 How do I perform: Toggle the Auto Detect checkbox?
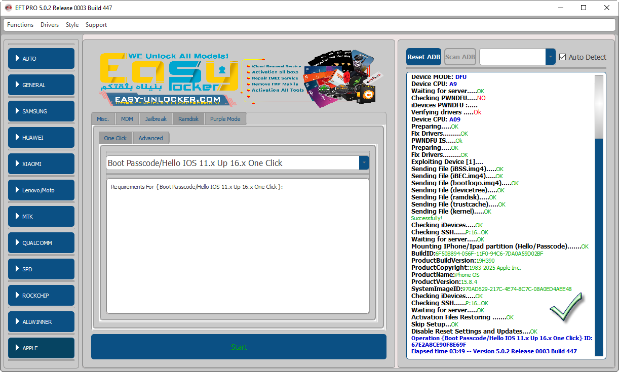(x=562, y=57)
